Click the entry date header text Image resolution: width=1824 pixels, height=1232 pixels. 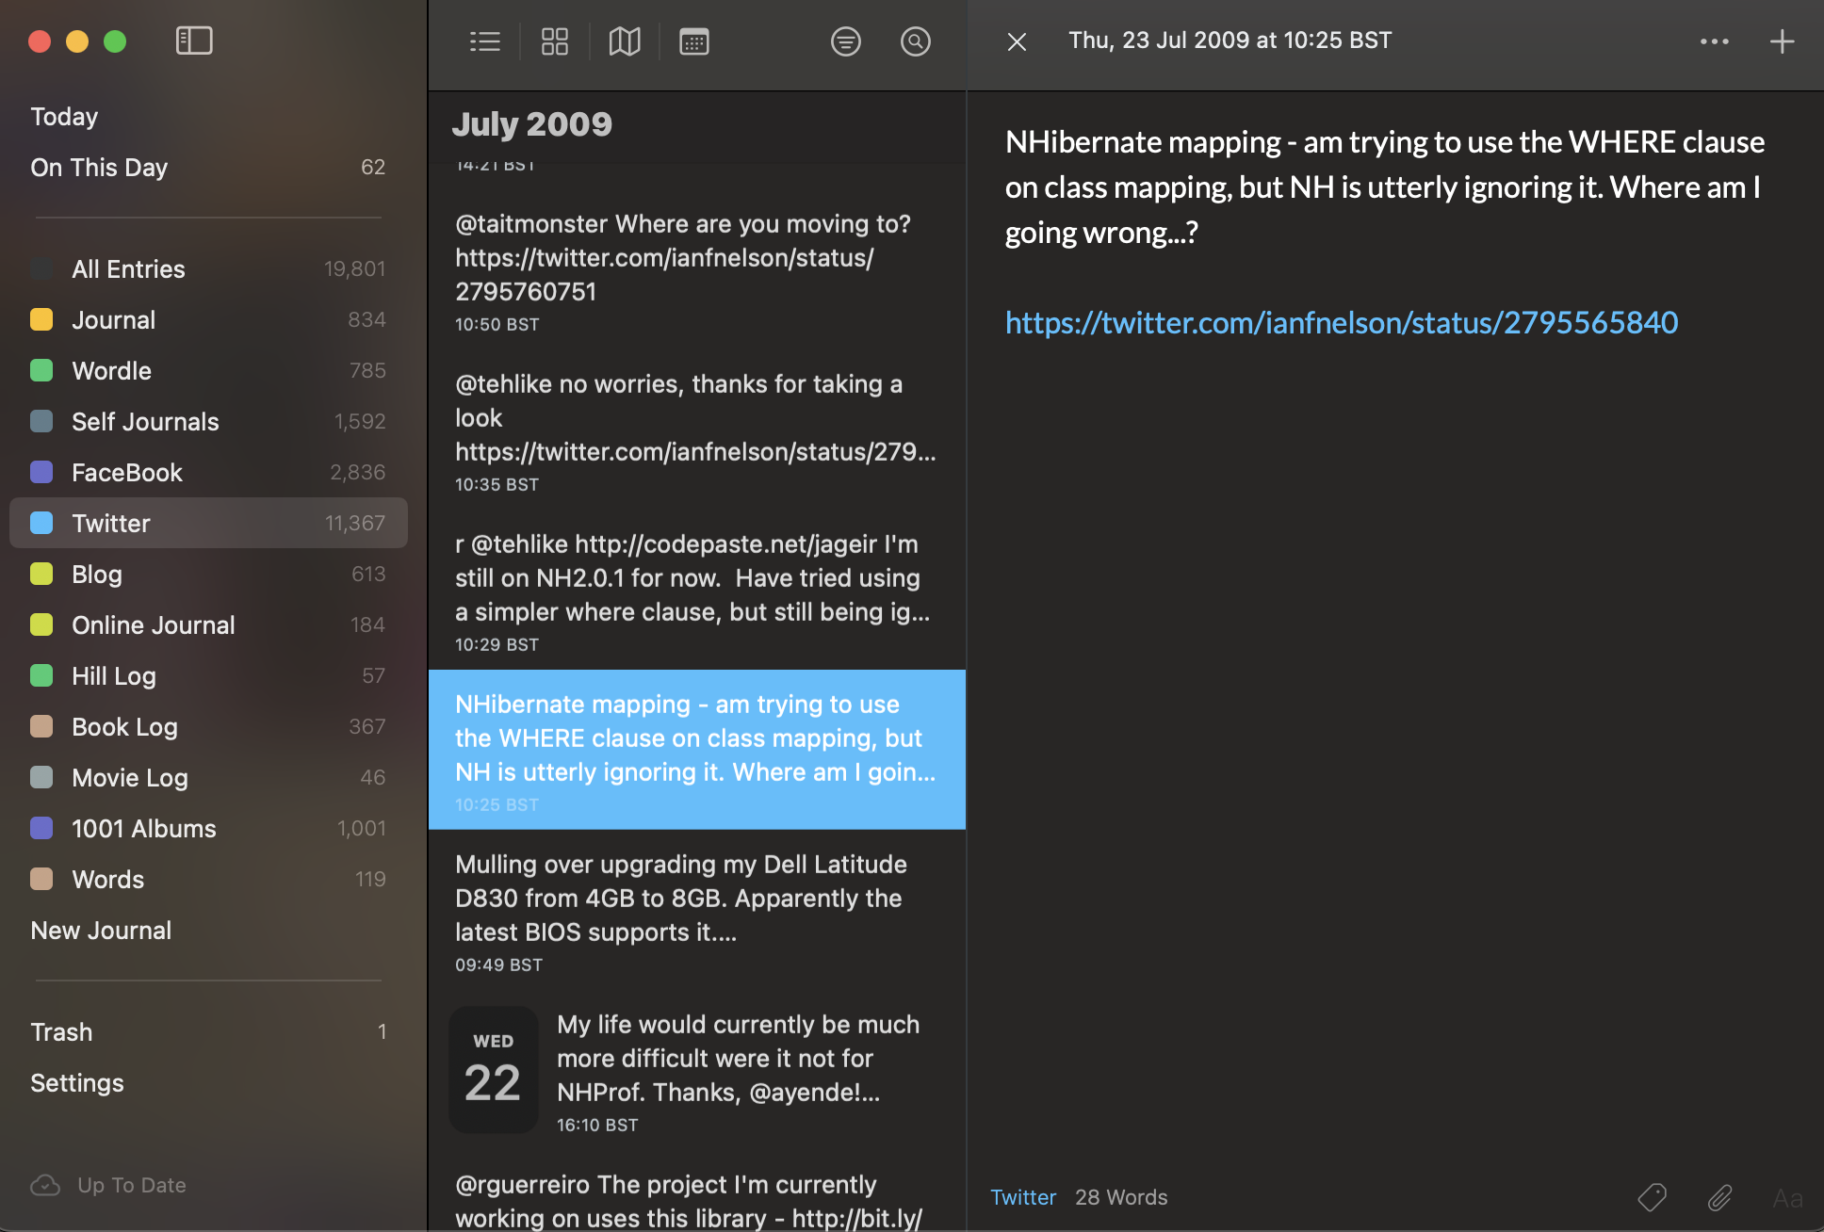1230,41
